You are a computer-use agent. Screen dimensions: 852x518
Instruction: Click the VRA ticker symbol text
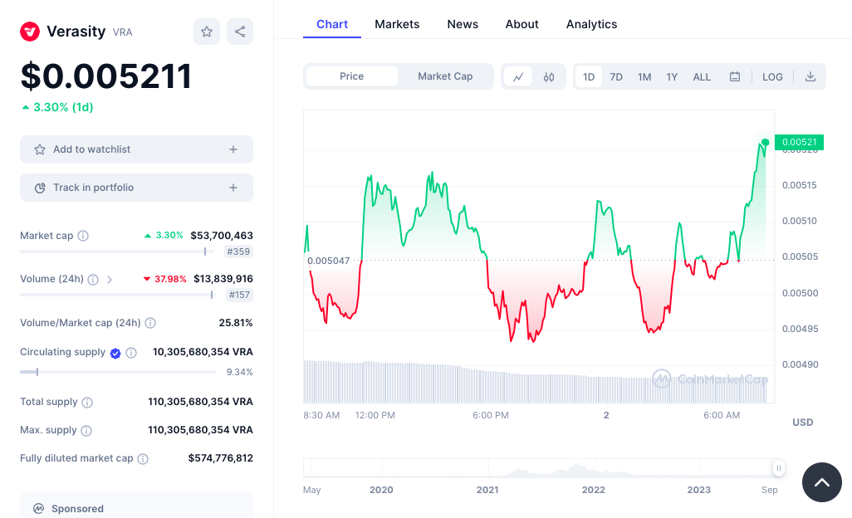[123, 32]
